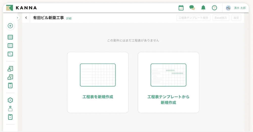Viewport: 253px width, 132px height.
Task: Open the gear settings icon in sidebar
Action: click(10, 100)
